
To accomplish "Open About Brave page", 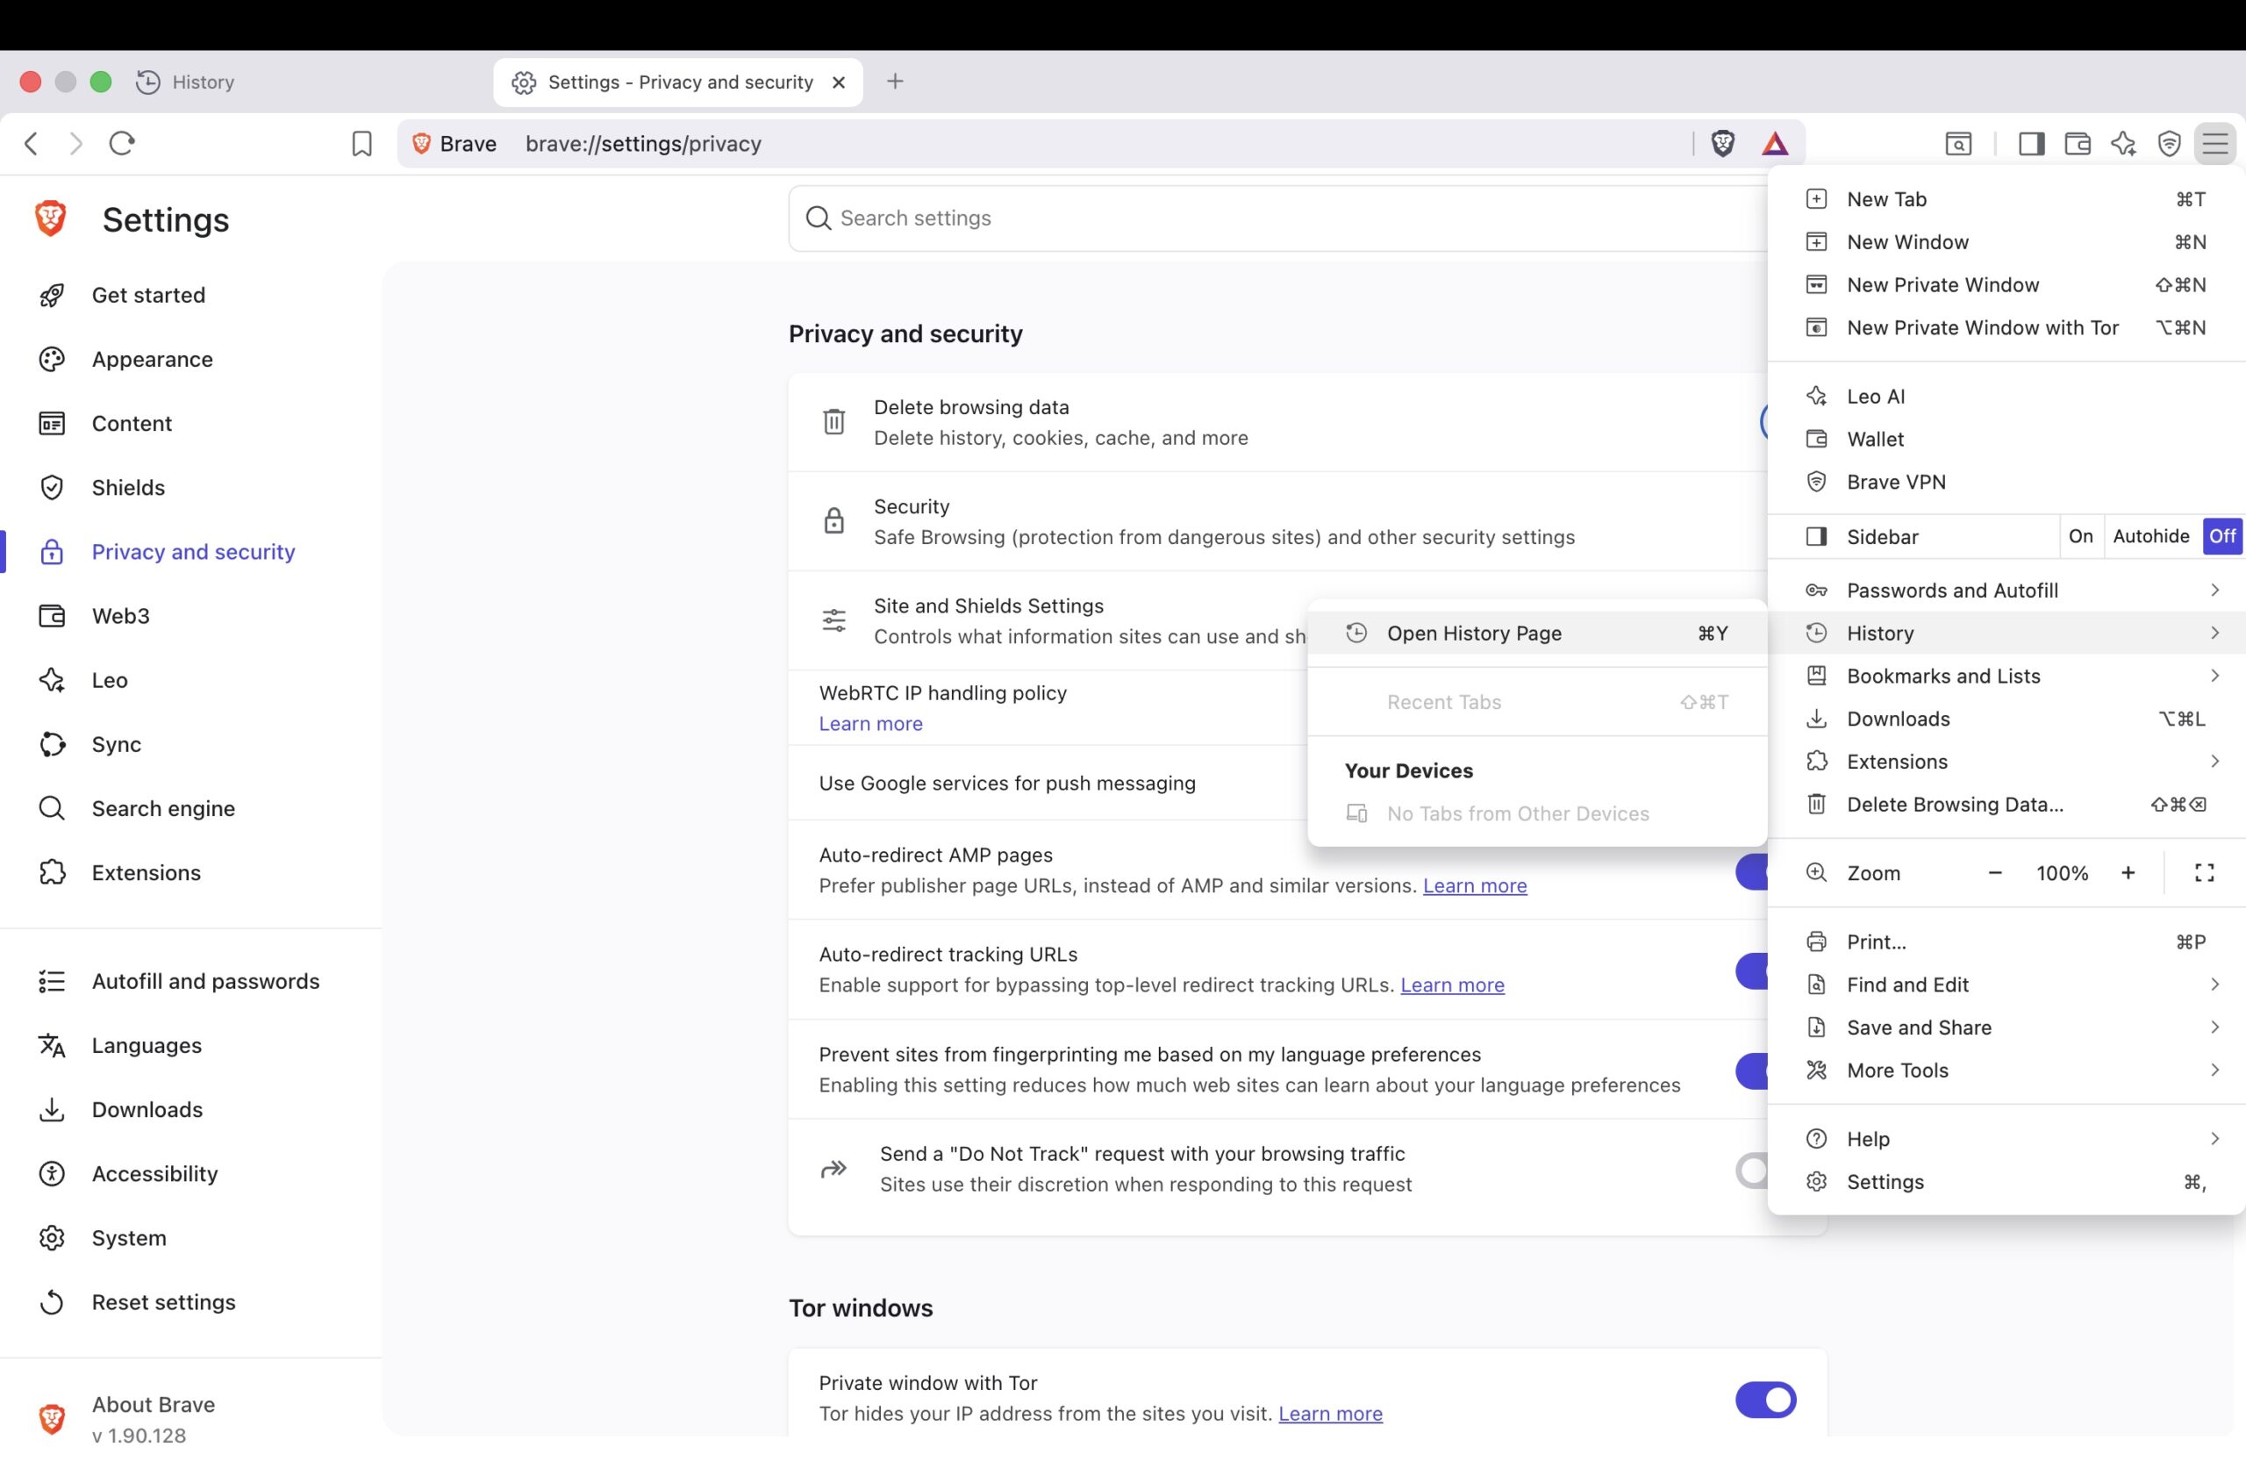I will 191,1420.
